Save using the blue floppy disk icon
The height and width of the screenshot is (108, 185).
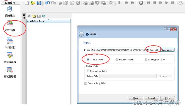point(39,3)
